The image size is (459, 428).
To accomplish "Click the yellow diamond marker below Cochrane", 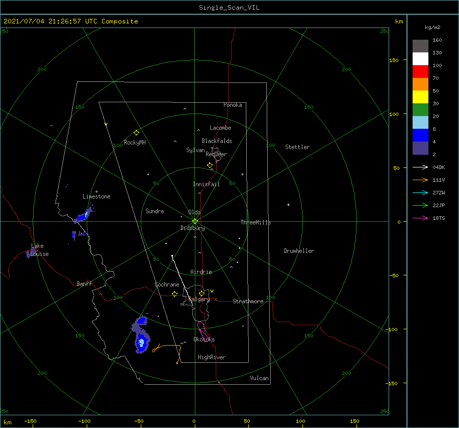I will click(174, 294).
